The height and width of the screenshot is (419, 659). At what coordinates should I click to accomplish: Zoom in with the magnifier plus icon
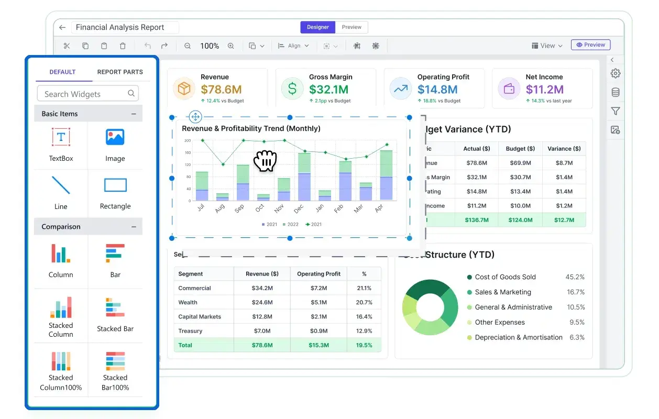coord(231,46)
